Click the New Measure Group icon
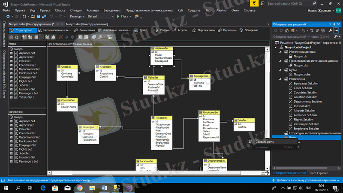This screenshot has height=193, width=343. coord(30,37)
